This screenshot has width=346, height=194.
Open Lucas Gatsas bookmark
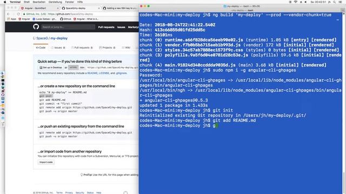coord(44,19)
